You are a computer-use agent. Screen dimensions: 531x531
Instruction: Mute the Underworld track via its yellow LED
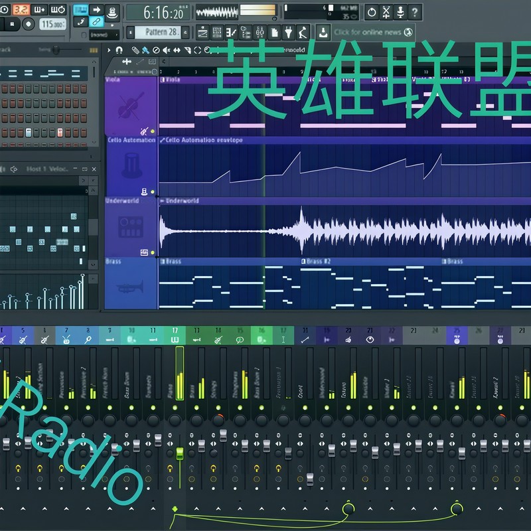point(153,253)
